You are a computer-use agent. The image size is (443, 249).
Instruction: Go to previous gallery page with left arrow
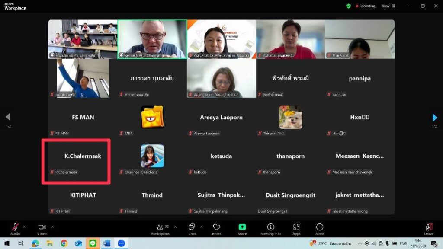8,117
